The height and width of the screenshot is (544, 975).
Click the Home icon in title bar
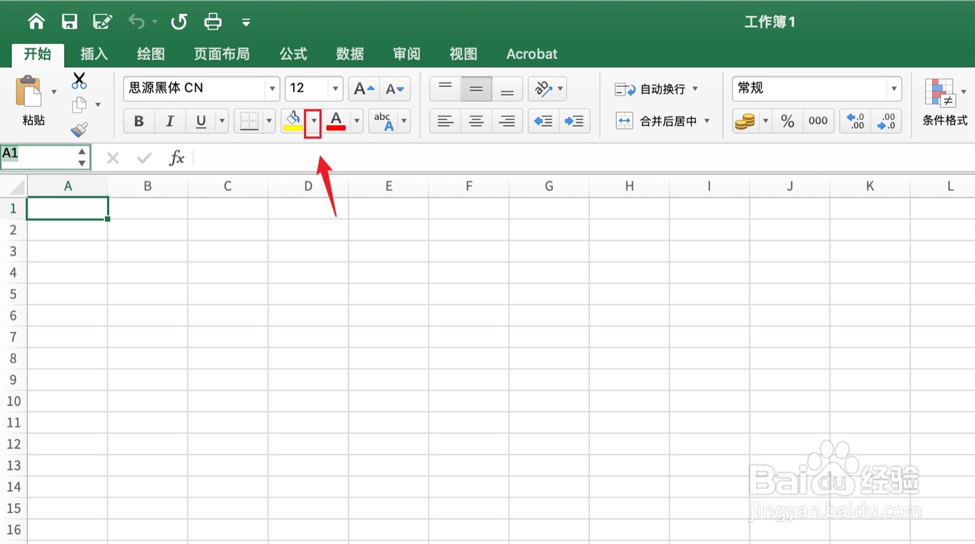(x=37, y=22)
